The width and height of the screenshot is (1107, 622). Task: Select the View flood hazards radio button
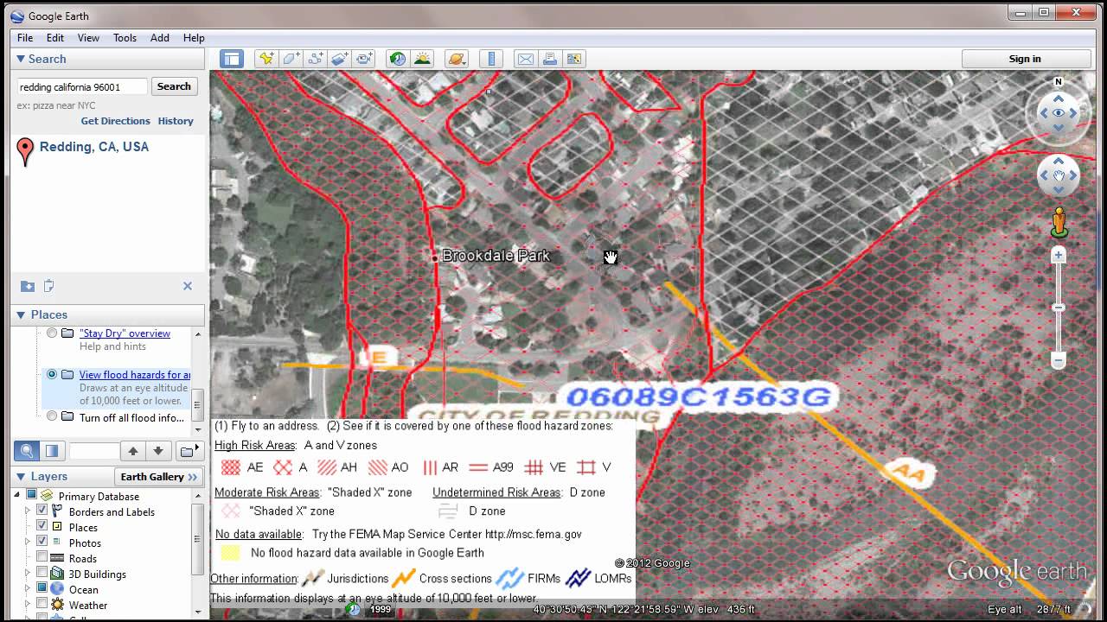click(x=52, y=375)
